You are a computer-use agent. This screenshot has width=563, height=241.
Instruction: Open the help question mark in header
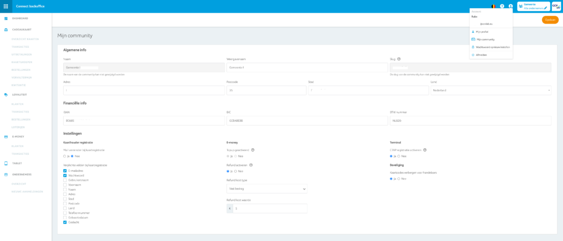click(x=502, y=6)
